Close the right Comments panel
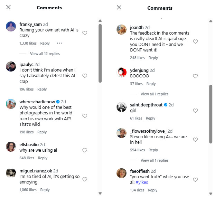Screen dimensions: 224x198 point(119,7)
